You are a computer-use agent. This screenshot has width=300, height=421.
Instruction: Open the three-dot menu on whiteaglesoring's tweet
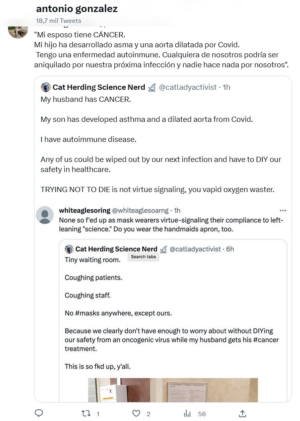pos(283,210)
